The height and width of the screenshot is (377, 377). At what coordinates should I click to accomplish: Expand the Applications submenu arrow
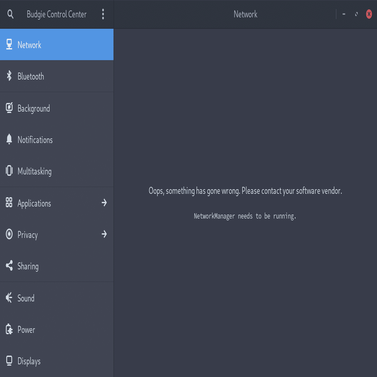[104, 203]
